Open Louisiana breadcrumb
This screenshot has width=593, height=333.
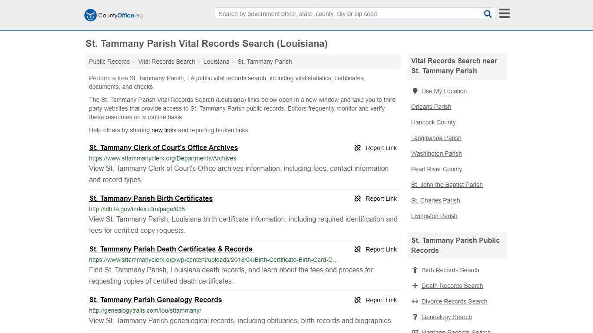click(216, 62)
